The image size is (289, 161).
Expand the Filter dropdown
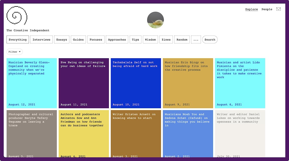(15, 52)
